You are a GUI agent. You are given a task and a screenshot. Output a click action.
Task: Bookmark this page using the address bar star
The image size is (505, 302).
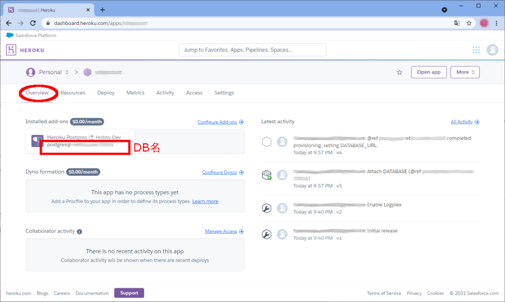pyautogui.click(x=469, y=23)
